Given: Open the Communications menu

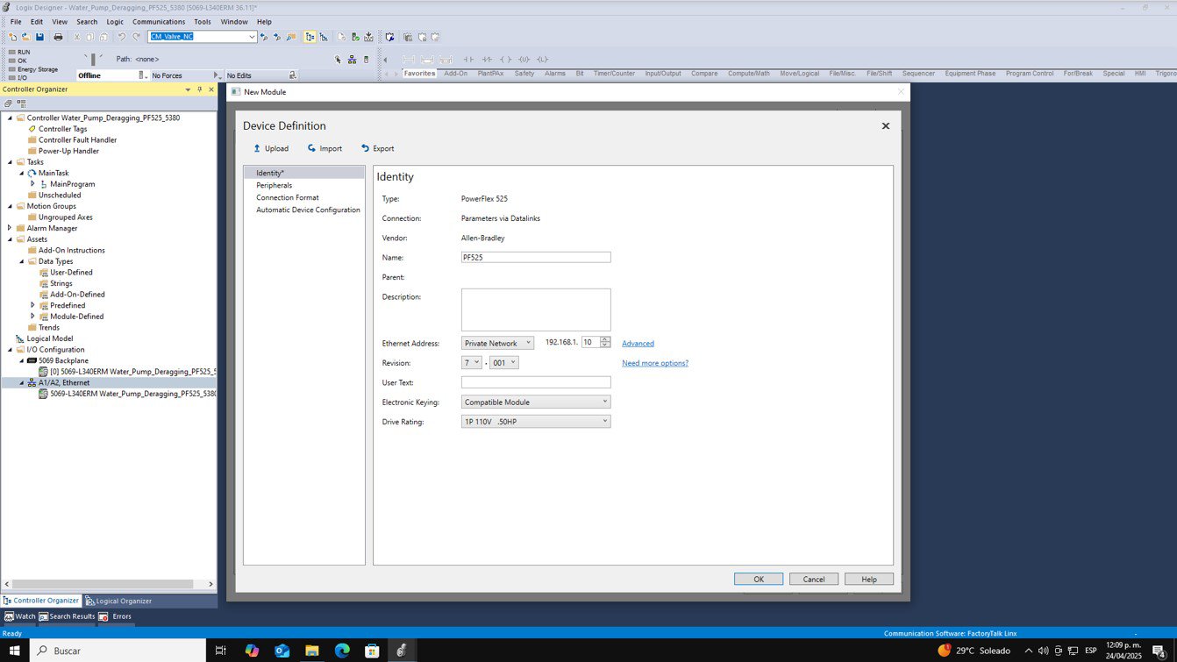Looking at the screenshot, I should [x=159, y=22].
